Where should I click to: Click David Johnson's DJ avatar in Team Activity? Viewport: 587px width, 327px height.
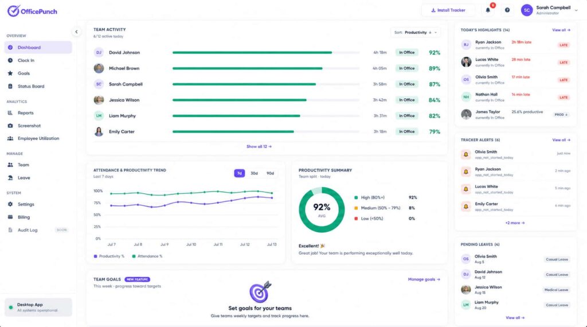click(99, 52)
